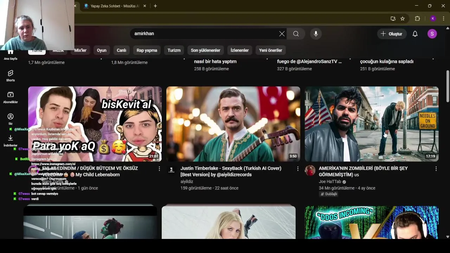Screen dimensions: 450x253
Task: Open the bisKevit al video thumbnail
Action: 95,124
